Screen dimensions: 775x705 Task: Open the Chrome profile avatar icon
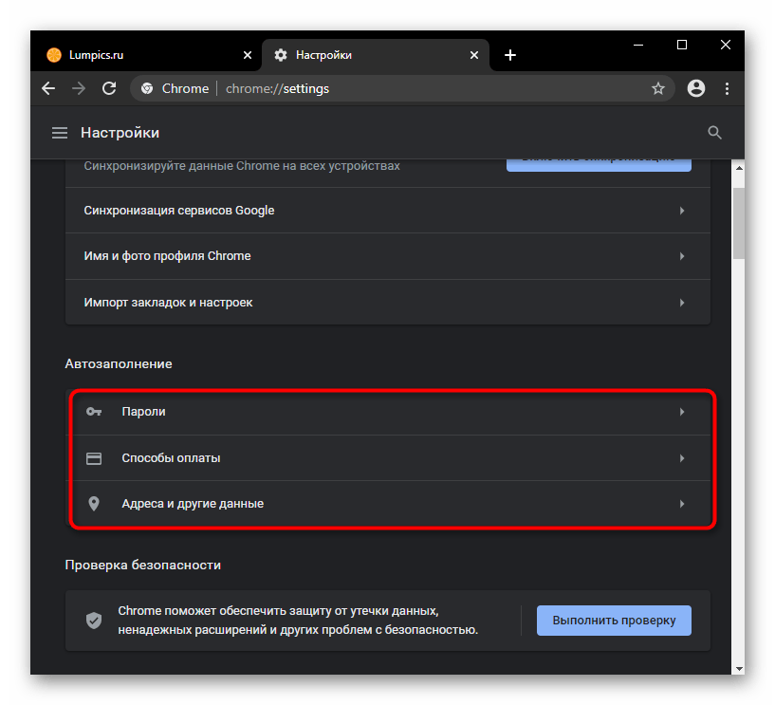[x=696, y=88]
